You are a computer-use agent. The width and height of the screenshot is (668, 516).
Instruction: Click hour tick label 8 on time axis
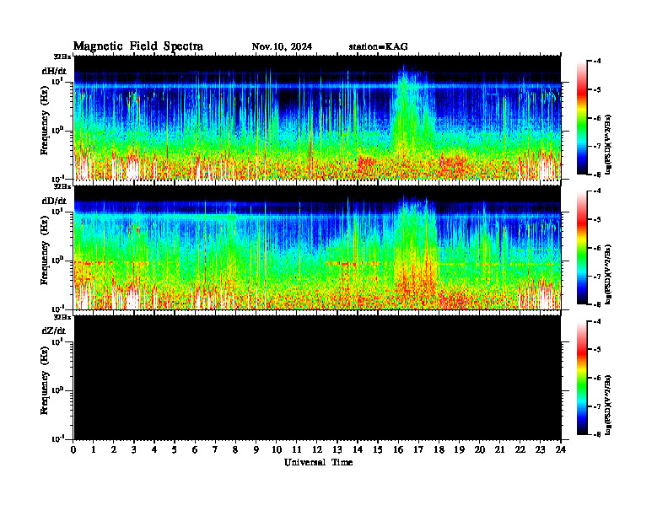[x=235, y=449]
